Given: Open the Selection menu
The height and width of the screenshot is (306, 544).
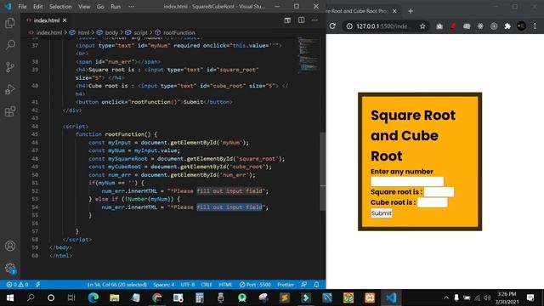Looking at the screenshot, I should tap(60, 7).
